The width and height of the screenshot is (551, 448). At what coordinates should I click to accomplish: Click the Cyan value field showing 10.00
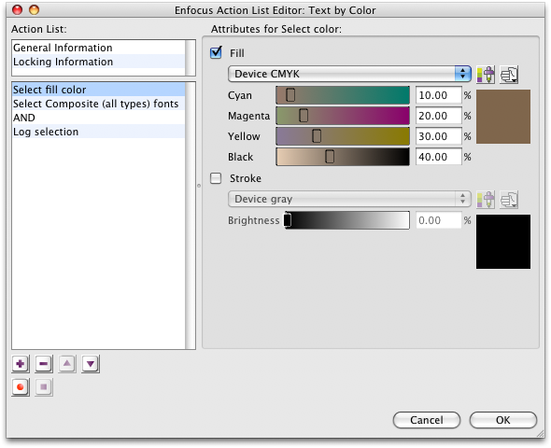[x=439, y=95]
